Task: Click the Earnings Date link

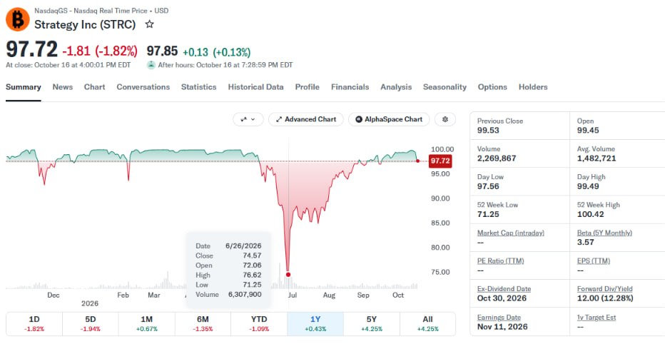Action: 499,318
